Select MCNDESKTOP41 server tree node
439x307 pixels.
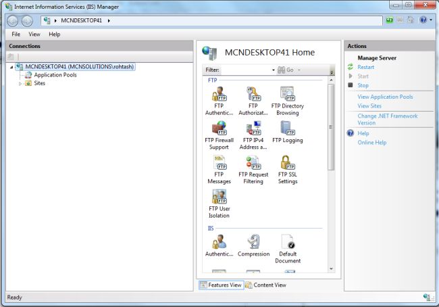80,67
